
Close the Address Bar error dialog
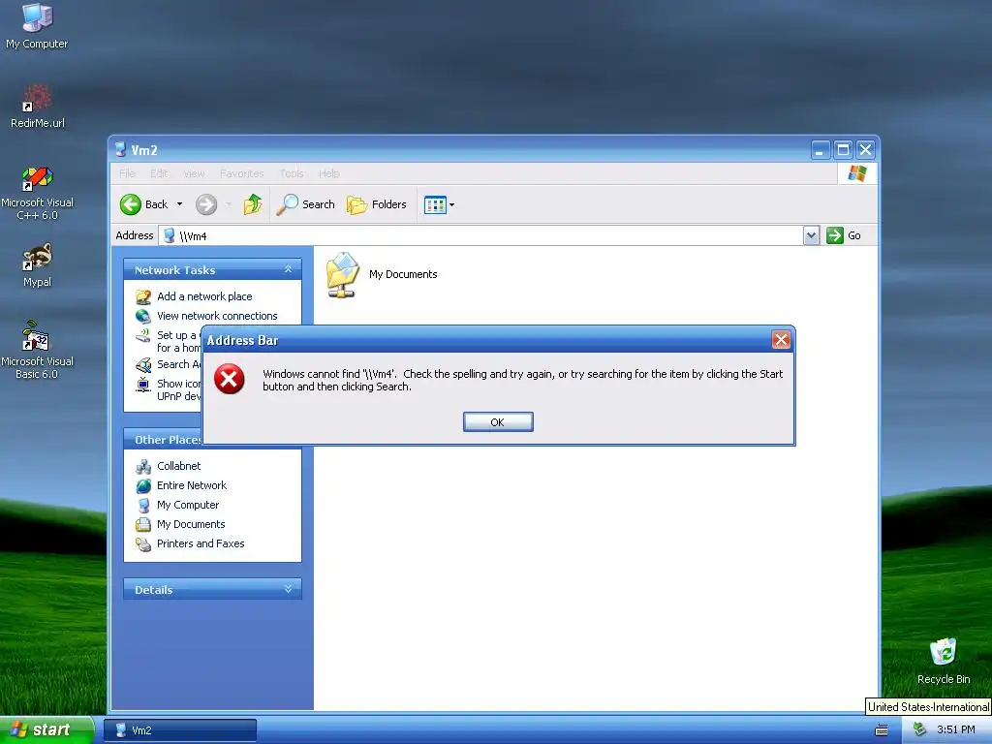tap(781, 340)
